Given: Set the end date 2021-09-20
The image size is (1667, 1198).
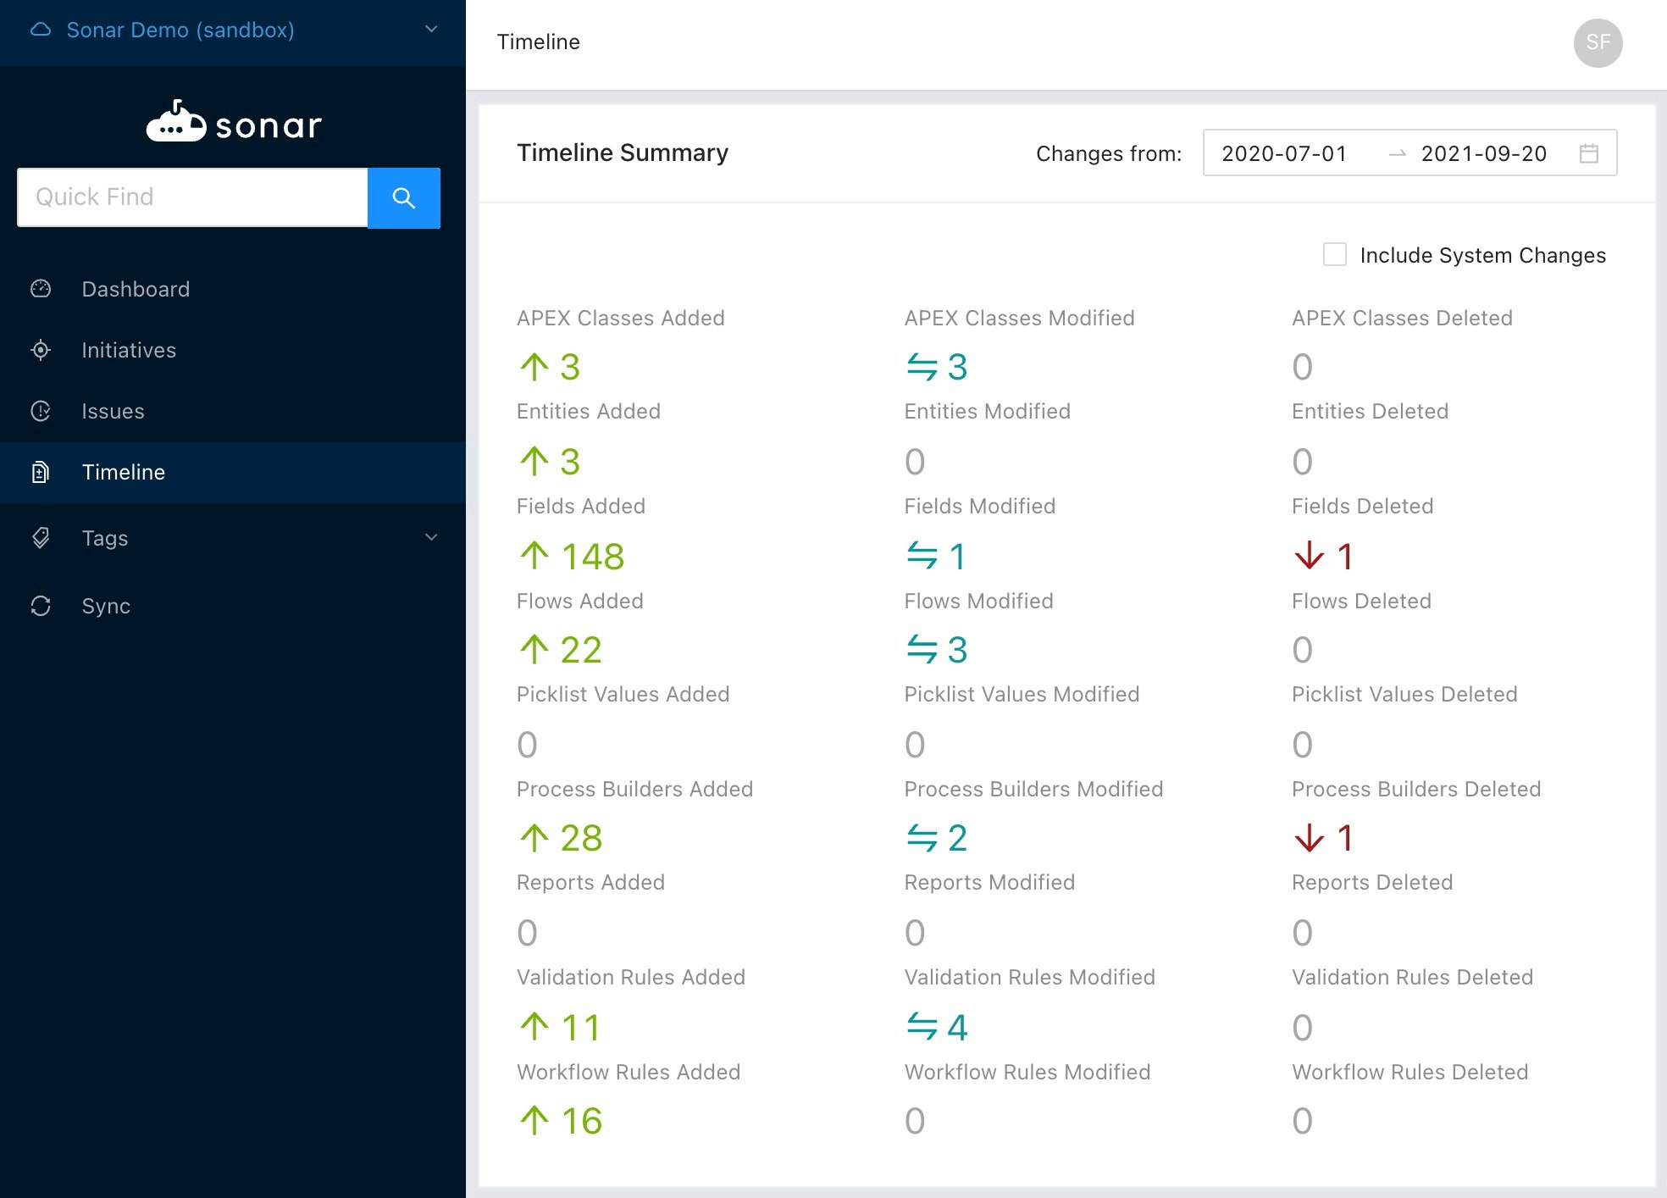Looking at the screenshot, I should pos(1484,153).
